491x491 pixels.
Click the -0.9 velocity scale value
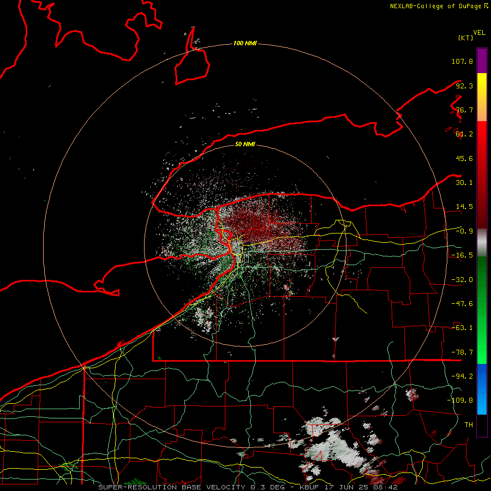[464, 231]
